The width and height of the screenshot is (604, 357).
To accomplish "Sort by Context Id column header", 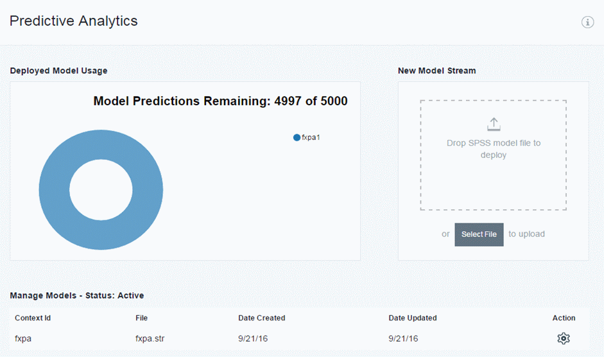I will 33,318.
